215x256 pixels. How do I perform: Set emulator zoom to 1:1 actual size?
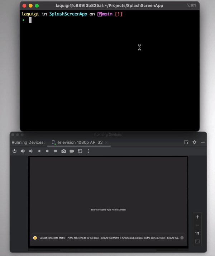pos(197,233)
